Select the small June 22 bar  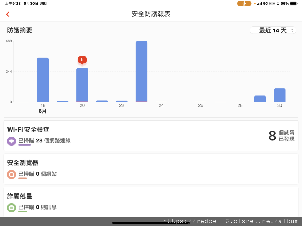(x=122, y=101)
